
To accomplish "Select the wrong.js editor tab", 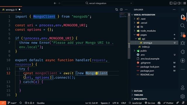I will coord(11,10).
